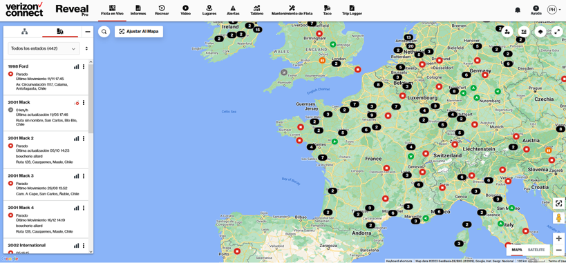Viewport: 566px width, 263px height.
Task: Click the cluster marker over London
Action: tap(336, 64)
